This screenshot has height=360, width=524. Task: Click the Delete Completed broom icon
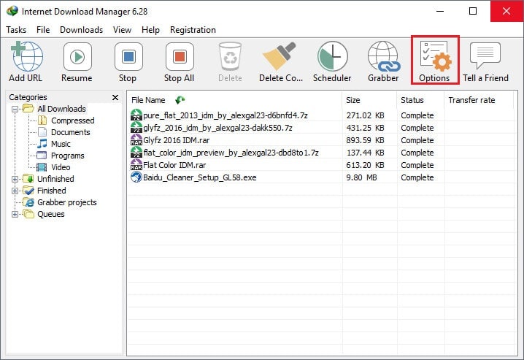click(x=280, y=55)
